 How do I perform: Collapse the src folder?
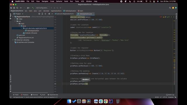15,21
